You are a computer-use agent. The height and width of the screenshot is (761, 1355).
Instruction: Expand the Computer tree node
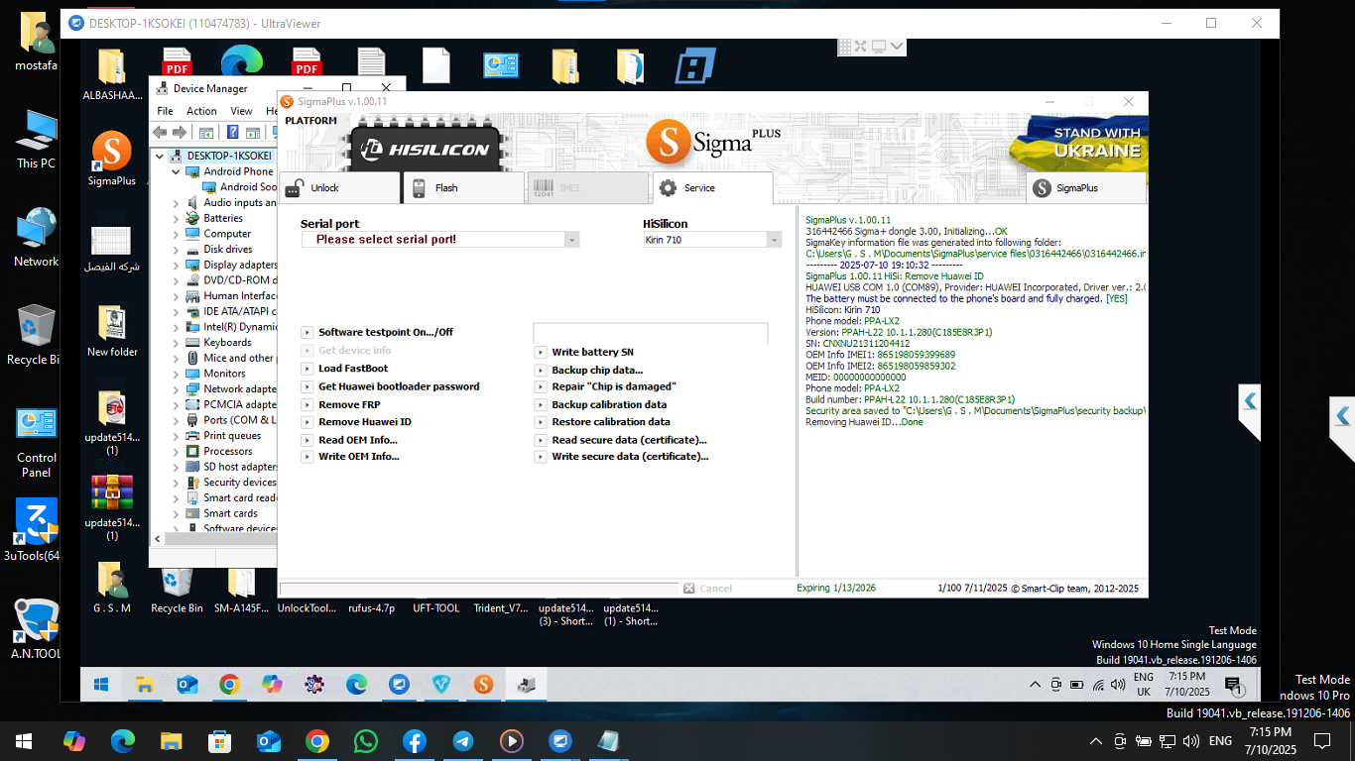177,234
